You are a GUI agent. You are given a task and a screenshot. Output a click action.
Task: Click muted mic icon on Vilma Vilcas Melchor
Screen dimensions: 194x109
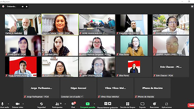(99, 97)
